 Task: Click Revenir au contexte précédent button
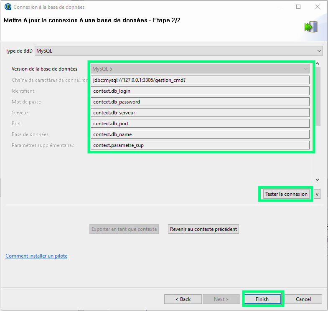point(203,229)
